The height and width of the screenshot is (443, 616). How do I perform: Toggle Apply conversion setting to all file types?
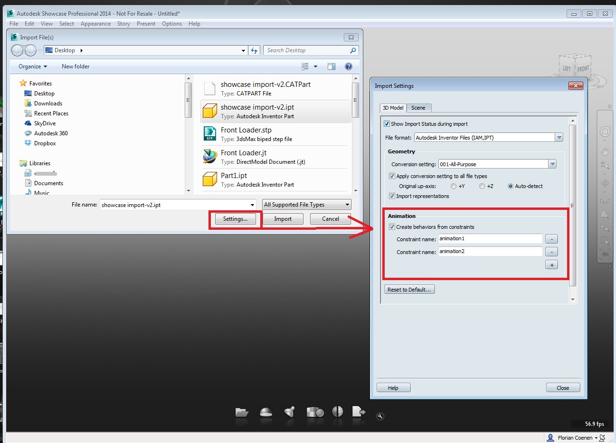tap(392, 176)
